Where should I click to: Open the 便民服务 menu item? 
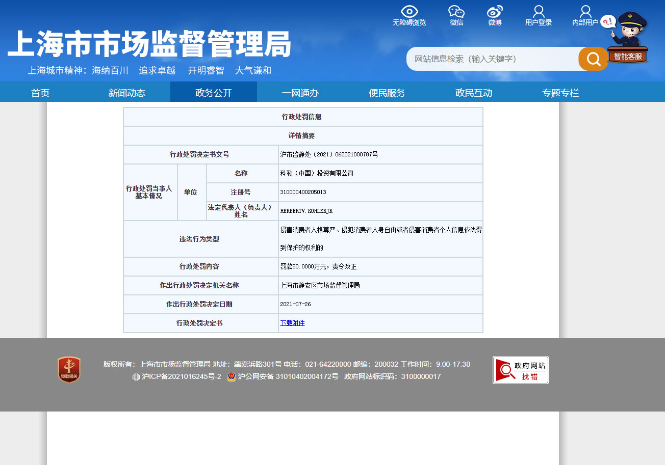pyautogui.click(x=387, y=93)
